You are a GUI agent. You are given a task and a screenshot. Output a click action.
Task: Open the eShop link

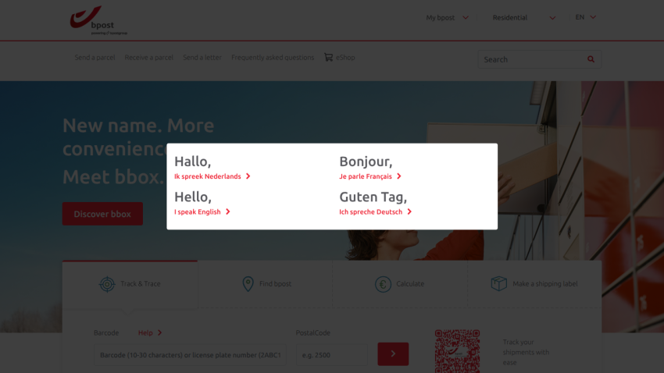coord(345,58)
